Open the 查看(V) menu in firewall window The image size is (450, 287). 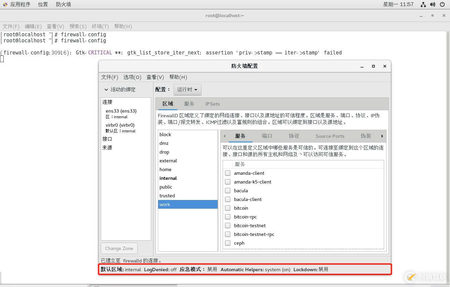pyautogui.click(x=155, y=77)
